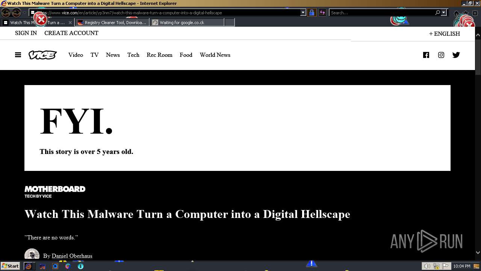Refresh the page using the refresh icon
The image size is (481, 271).
point(322,13)
